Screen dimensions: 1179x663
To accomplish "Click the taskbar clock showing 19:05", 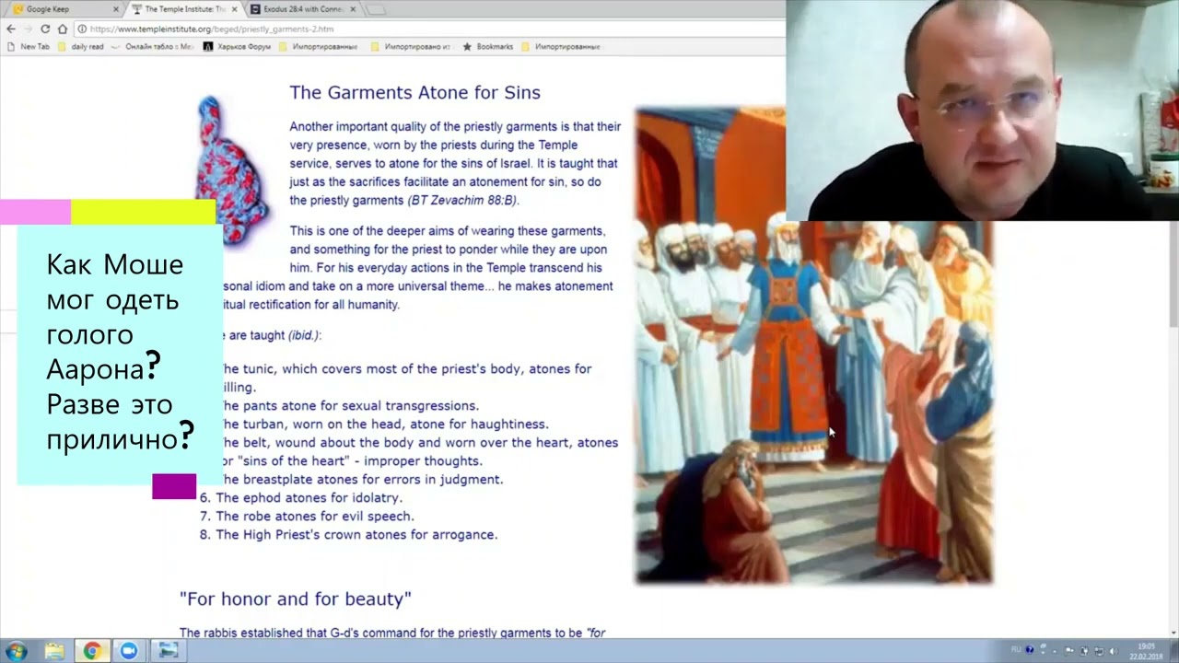I will pos(1145,651).
